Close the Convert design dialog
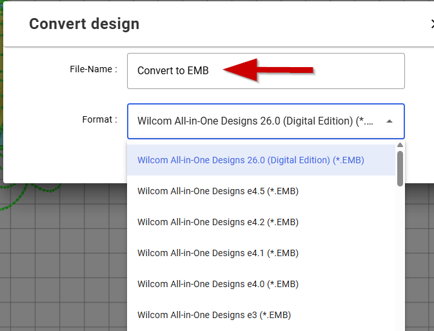The width and height of the screenshot is (434, 331). point(431,25)
